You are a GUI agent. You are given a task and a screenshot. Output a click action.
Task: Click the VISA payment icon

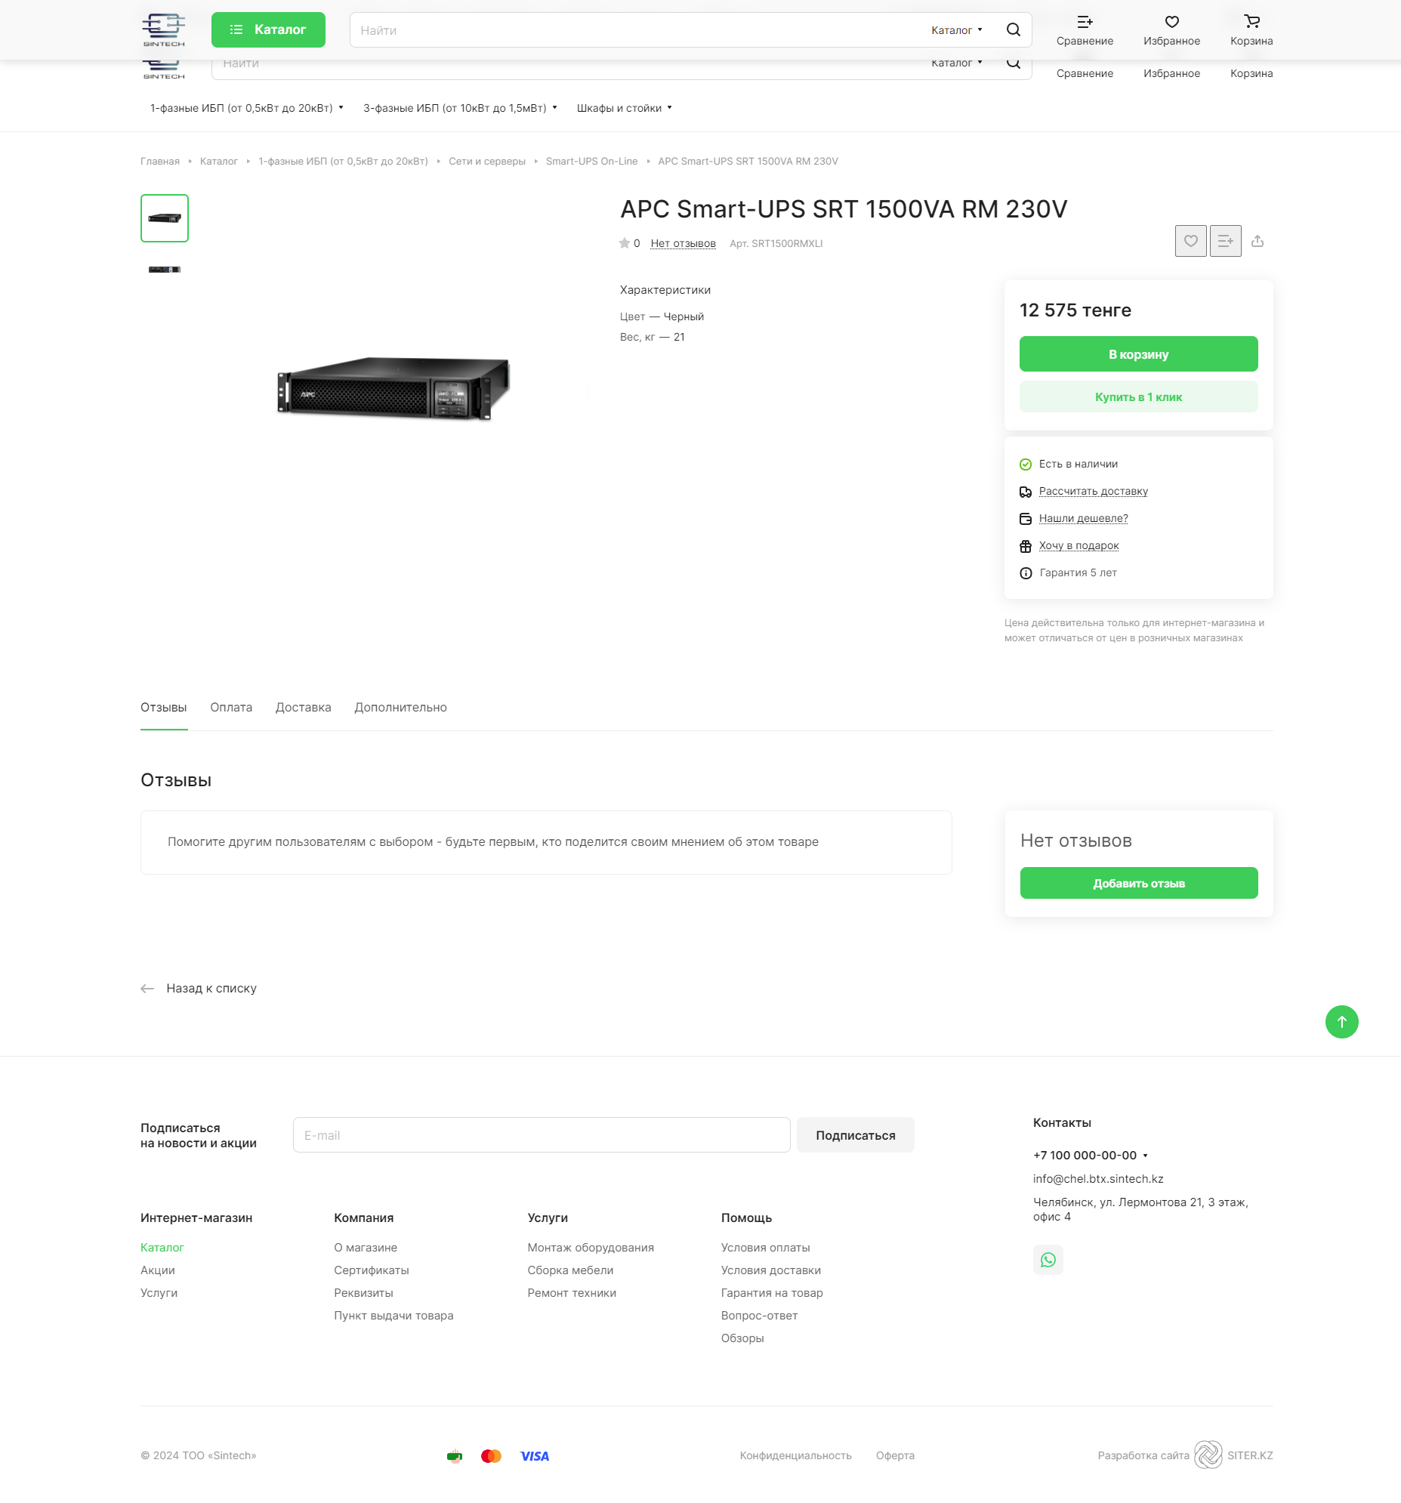(535, 1456)
